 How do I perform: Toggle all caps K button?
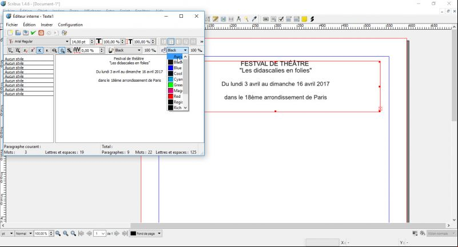[x=39, y=50]
